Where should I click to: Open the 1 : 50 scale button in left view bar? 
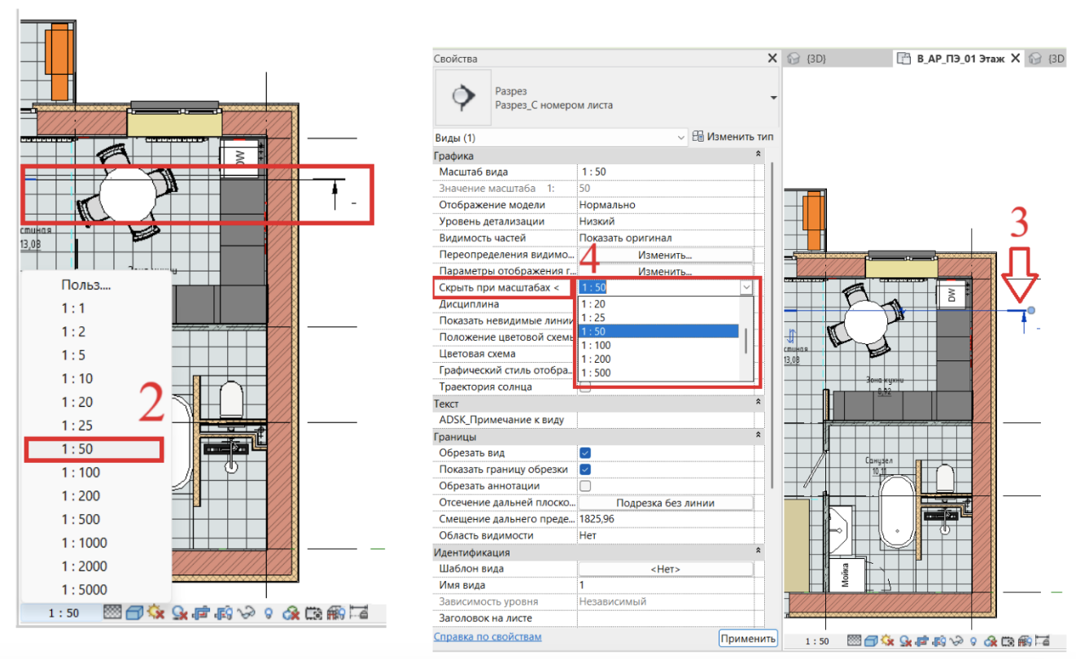62,613
